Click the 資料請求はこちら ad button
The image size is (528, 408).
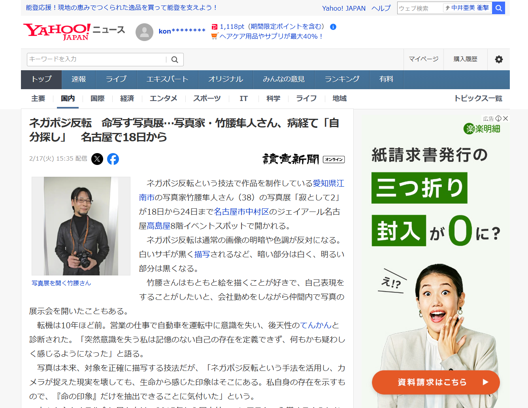coord(436,382)
